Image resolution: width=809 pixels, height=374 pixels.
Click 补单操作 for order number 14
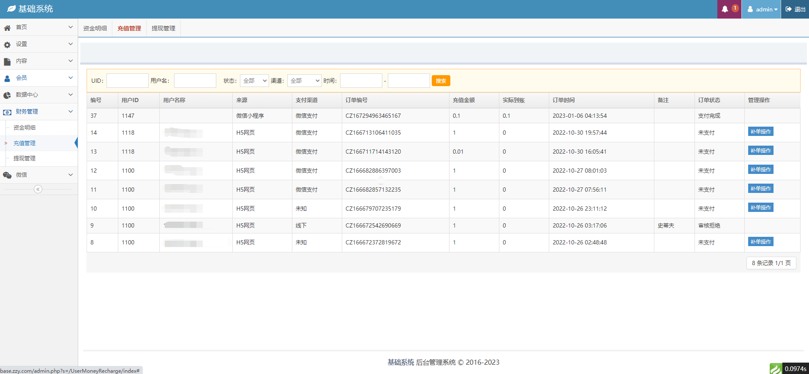[x=760, y=132]
